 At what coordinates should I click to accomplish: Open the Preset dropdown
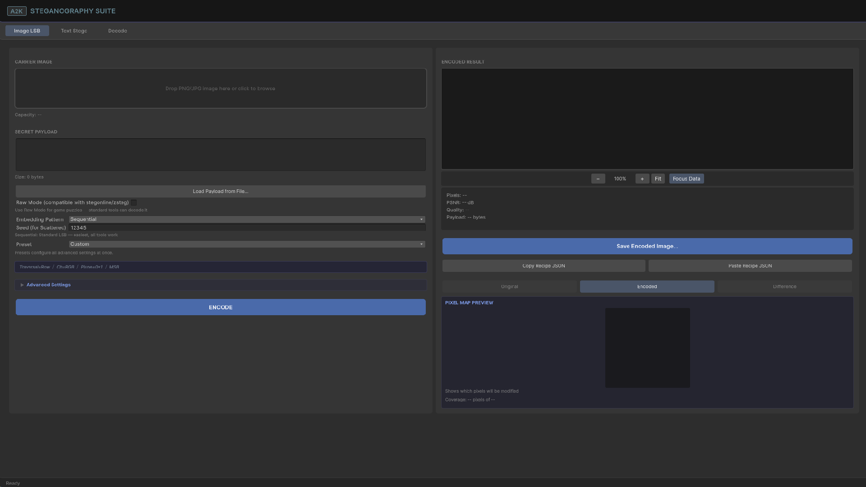tap(247, 244)
